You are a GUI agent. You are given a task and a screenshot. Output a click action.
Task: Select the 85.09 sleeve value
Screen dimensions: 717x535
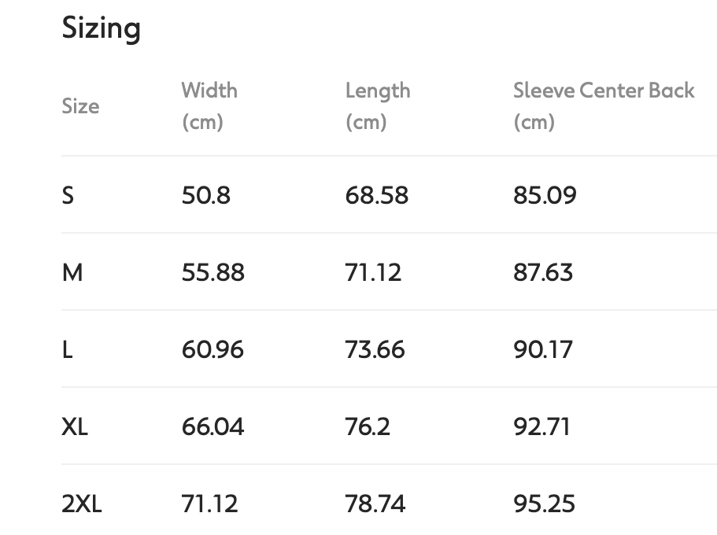pyautogui.click(x=545, y=195)
